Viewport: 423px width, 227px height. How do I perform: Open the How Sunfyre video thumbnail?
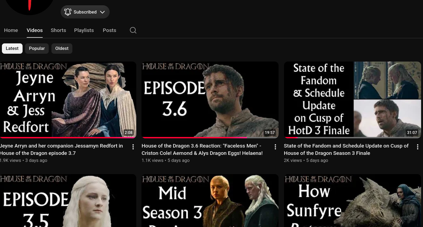point(353,200)
